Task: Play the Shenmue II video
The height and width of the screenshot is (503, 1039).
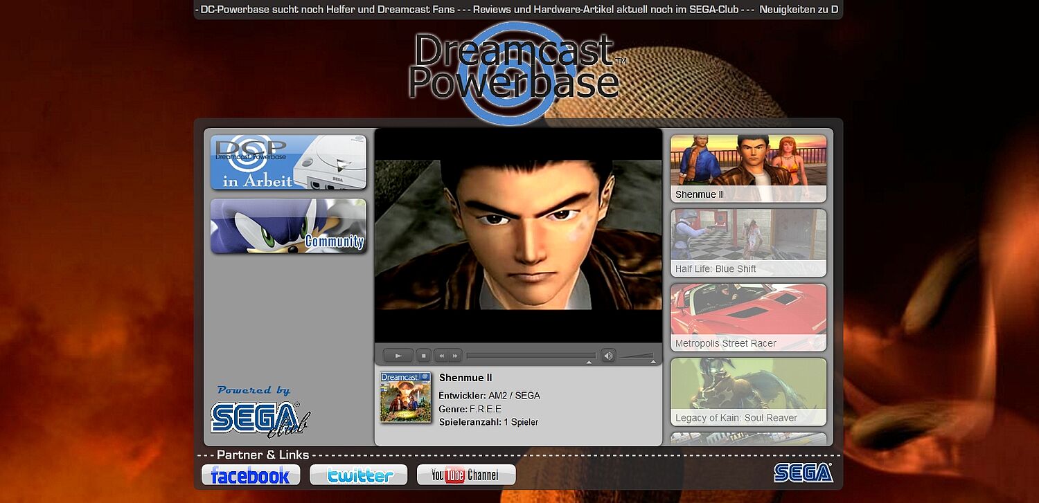Action: pyautogui.click(x=398, y=356)
